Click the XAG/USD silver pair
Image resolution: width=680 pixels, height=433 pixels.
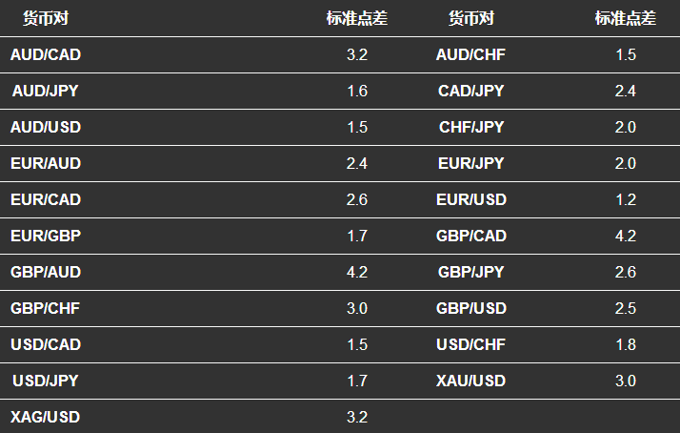click(x=46, y=417)
